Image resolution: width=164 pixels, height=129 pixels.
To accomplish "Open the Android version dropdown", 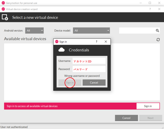I will tap(34, 31).
